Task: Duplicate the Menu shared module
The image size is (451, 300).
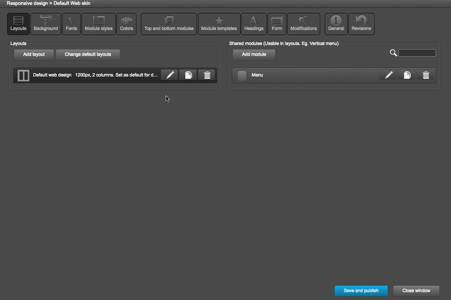Action: [407, 75]
